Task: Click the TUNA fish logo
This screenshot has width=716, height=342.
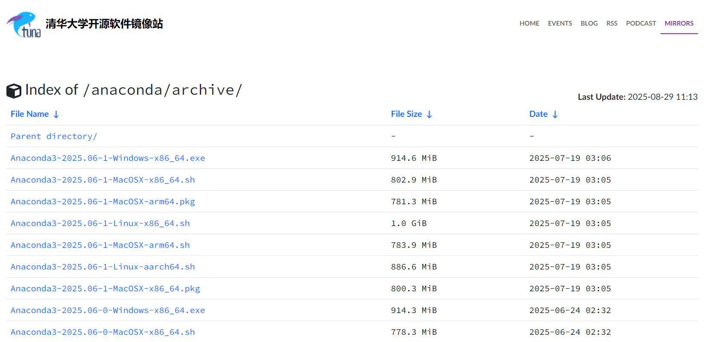Action: tap(24, 24)
